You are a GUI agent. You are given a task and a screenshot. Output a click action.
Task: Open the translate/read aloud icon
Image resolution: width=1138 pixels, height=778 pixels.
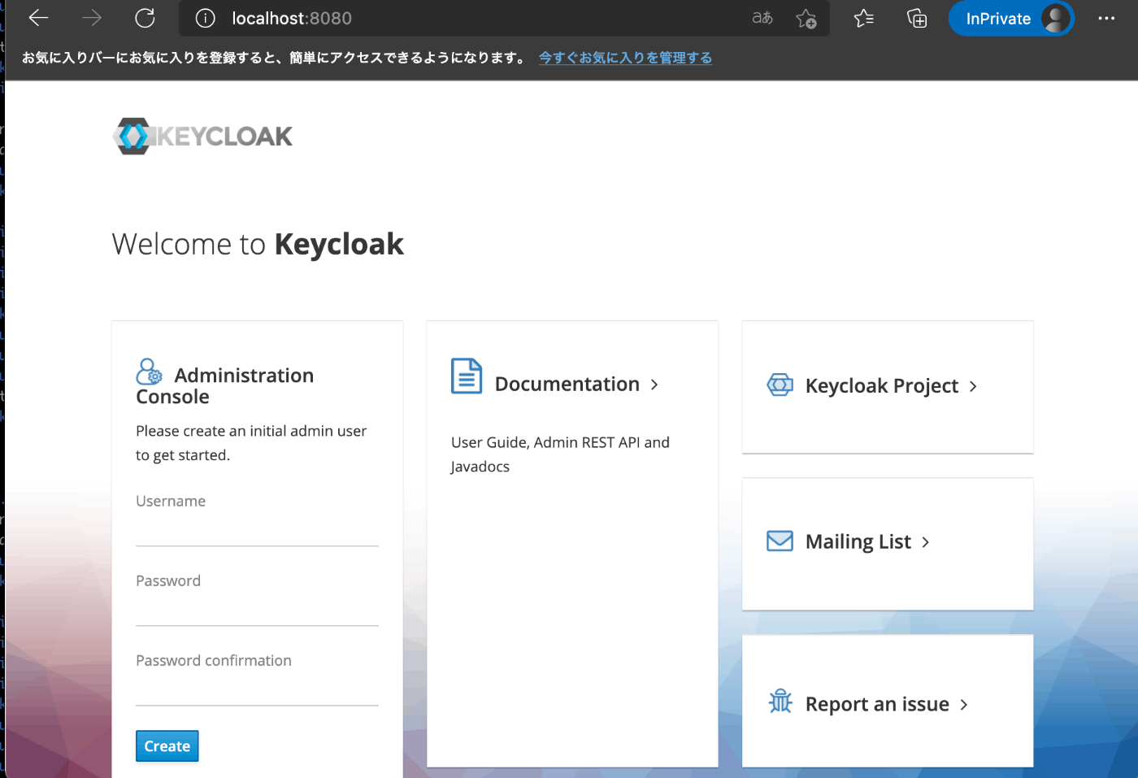click(762, 18)
